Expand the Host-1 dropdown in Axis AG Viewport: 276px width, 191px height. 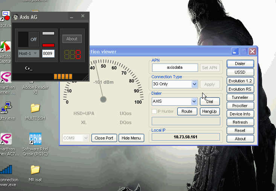29,53
